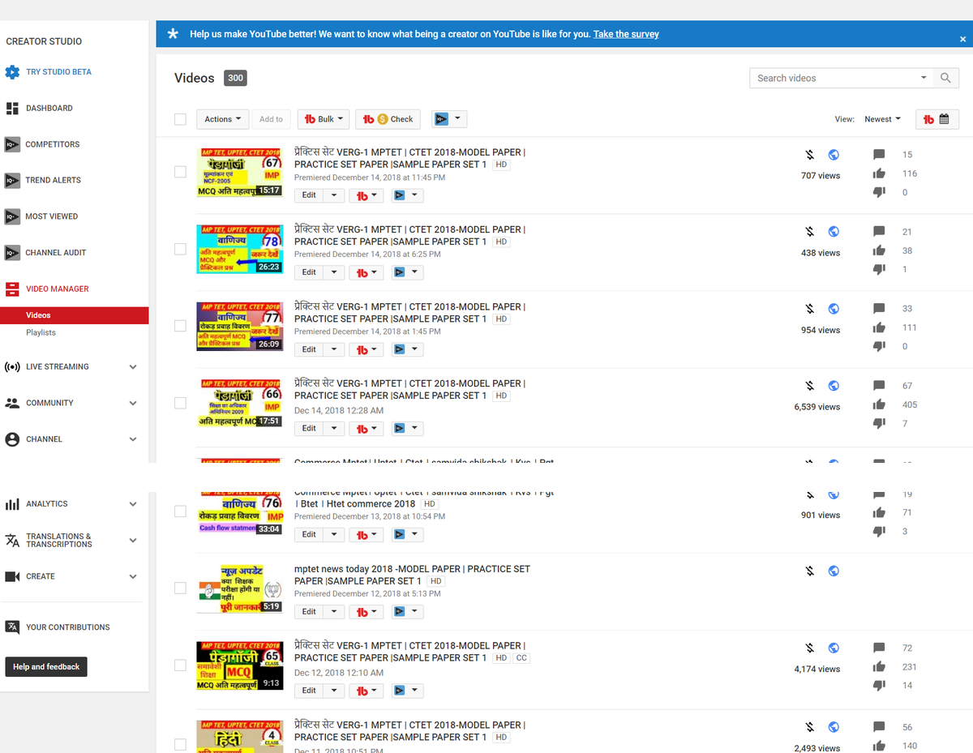
Task: Click the TubeBuddy Check button
Action: [388, 119]
